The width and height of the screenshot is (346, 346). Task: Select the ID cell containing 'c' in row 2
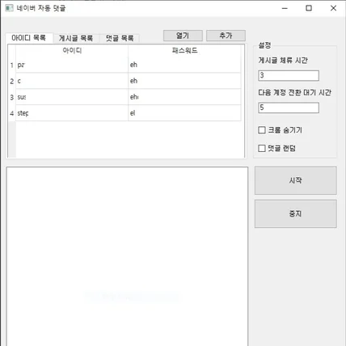tap(72, 81)
